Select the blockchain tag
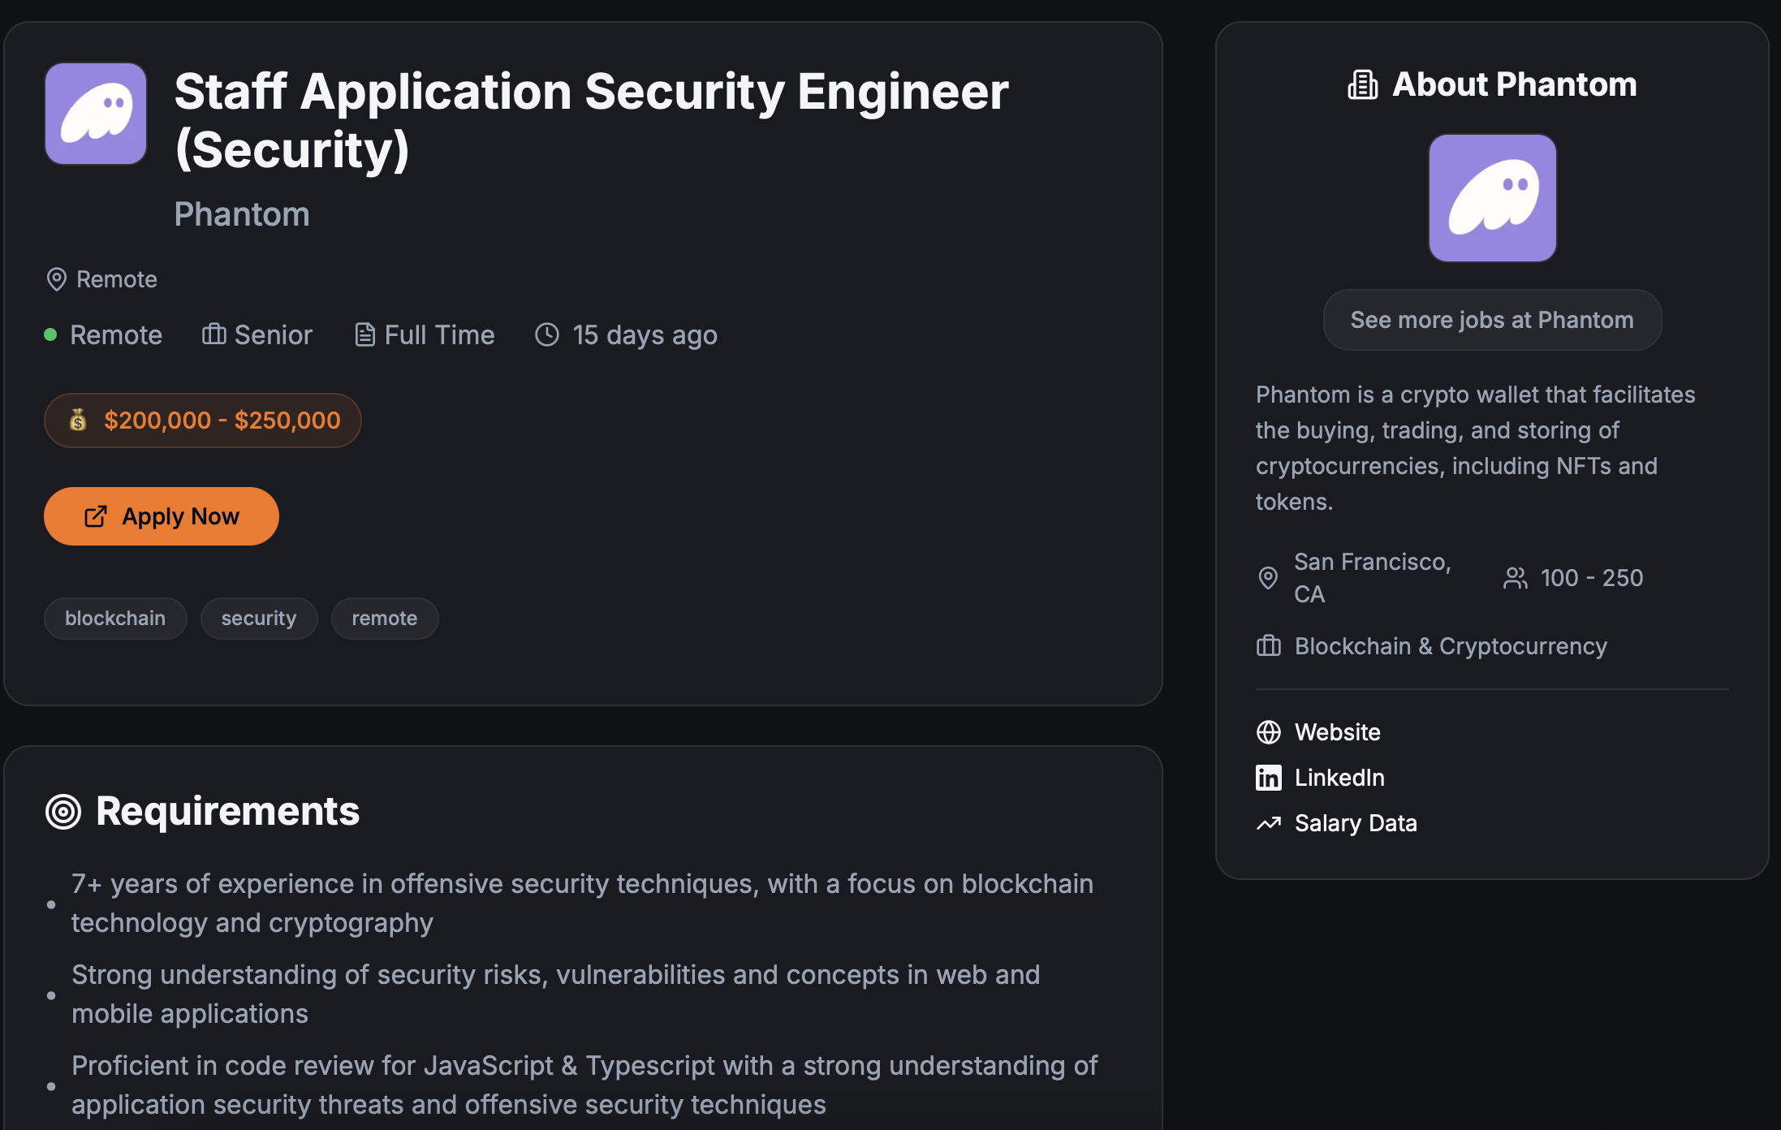 tap(115, 619)
